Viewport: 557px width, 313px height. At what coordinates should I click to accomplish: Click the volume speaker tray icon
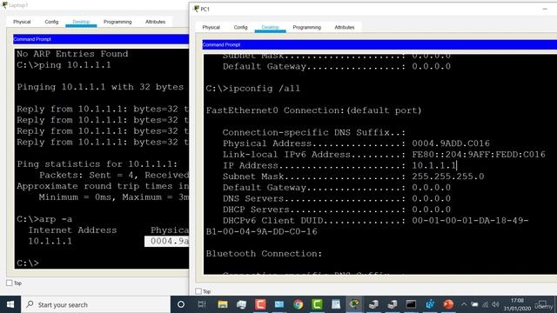tap(496, 304)
